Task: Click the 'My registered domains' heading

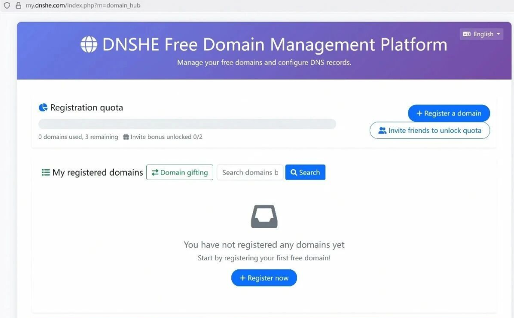Action: 98,173
